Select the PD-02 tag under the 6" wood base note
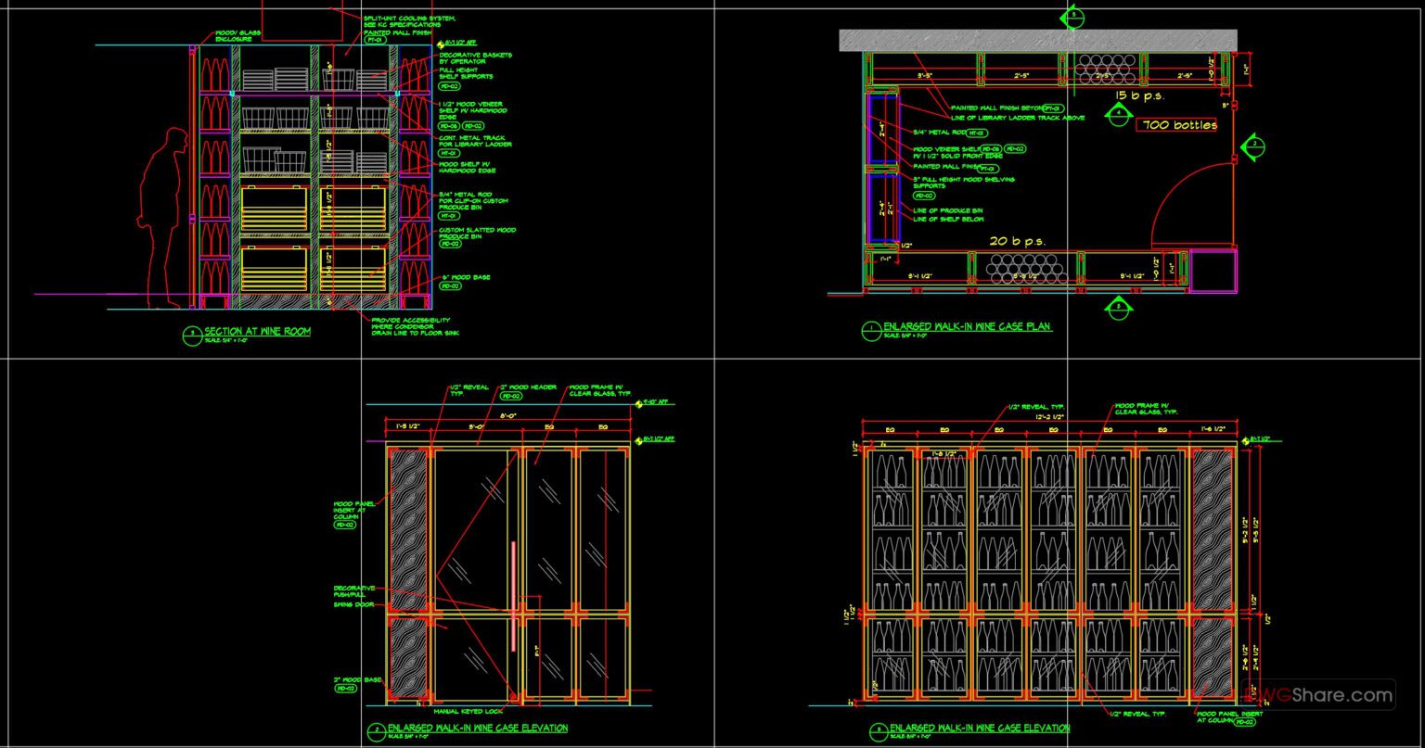The image size is (1425, 748). pos(451,285)
